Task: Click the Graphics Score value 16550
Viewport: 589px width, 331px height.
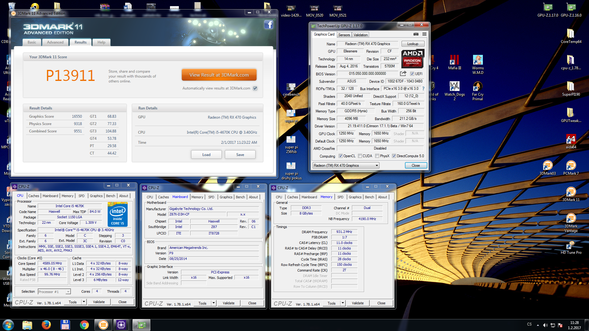Action: point(77,116)
